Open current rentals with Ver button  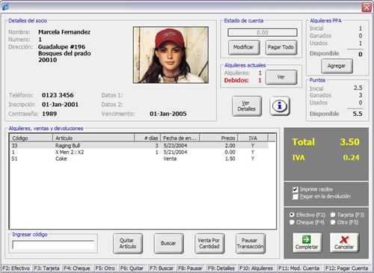pyautogui.click(x=281, y=77)
